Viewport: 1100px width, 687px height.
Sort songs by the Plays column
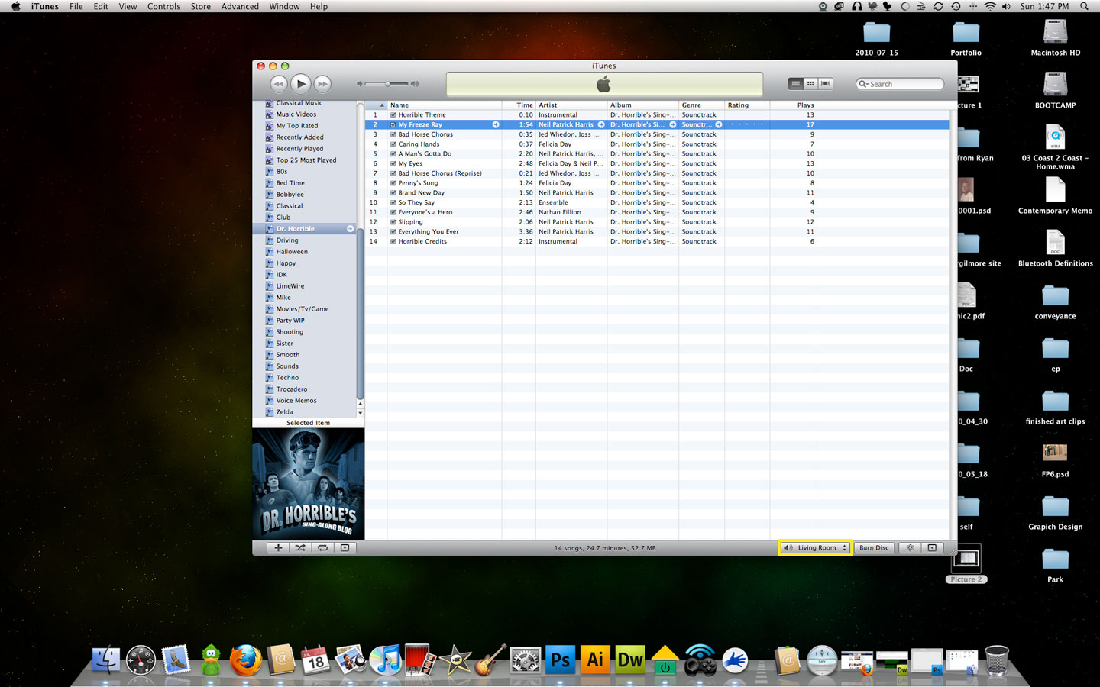pyautogui.click(x=794, y=105)
